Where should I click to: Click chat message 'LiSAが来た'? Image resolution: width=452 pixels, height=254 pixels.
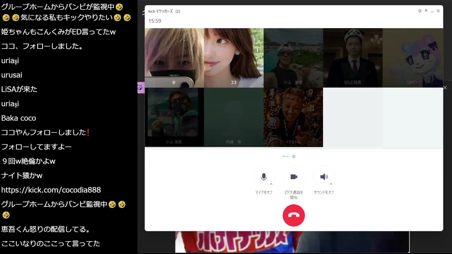click(x=19, y=89)
